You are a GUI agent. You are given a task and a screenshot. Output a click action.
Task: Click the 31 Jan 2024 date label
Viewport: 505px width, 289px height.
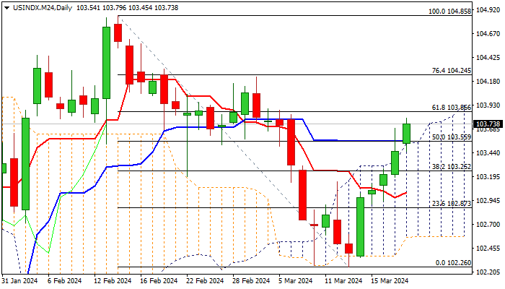pos(20,281)
